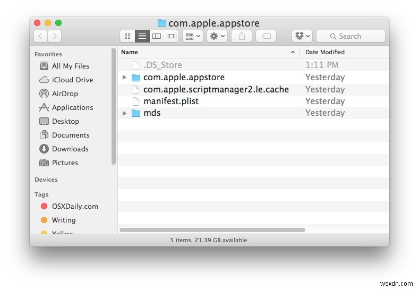Close the Finder window with red button
The width and height of the screenshot is (419, 289).
(37, 23)
